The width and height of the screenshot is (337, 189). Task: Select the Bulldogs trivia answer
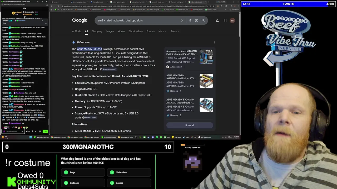pos(83,183)
